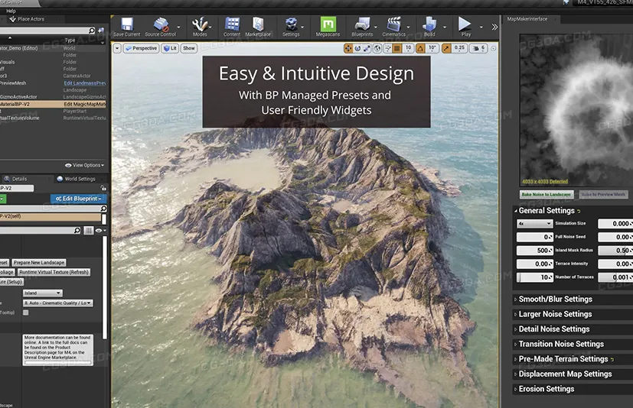Click the Edit Blueprint button

click(78, 199)
